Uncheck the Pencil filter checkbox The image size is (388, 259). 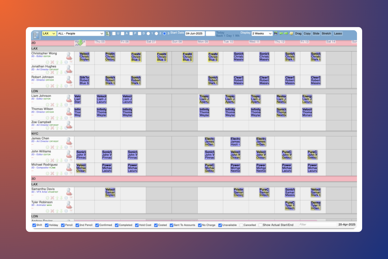click(x=63, y=225)
